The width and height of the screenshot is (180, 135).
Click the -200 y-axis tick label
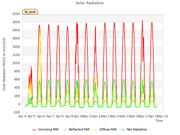coord(17,112)
